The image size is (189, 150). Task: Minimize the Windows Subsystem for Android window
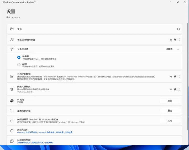pos(170,2)
